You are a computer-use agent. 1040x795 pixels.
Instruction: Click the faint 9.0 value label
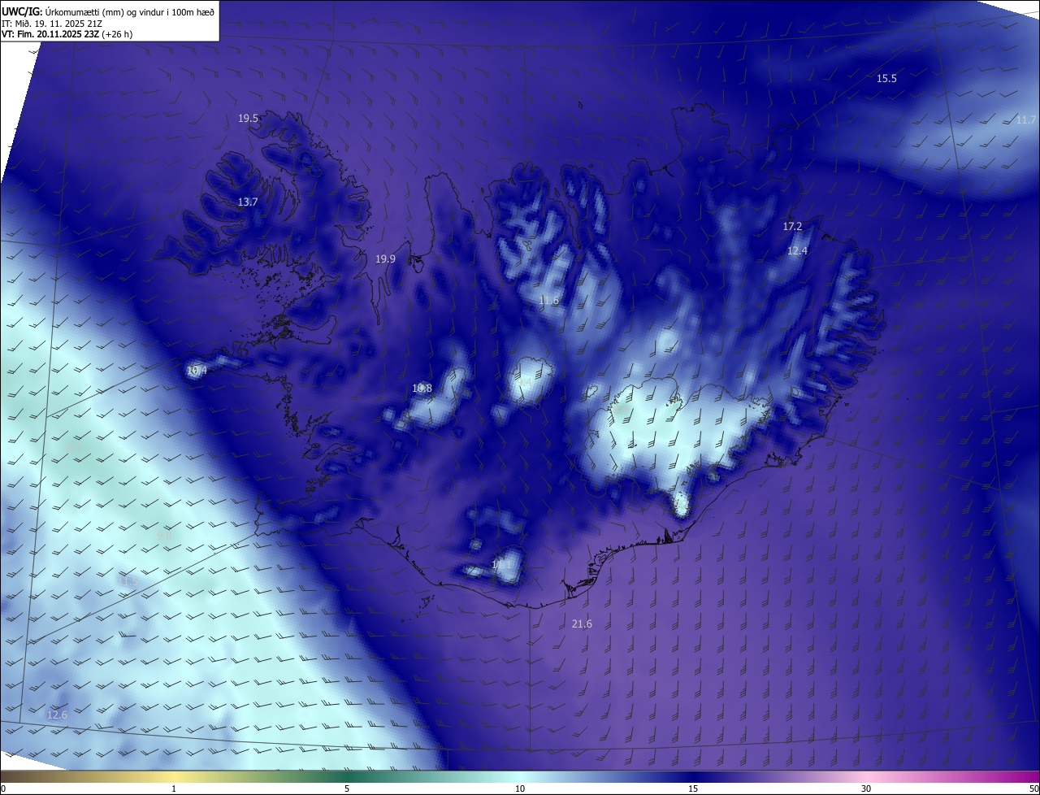[165, 537]
